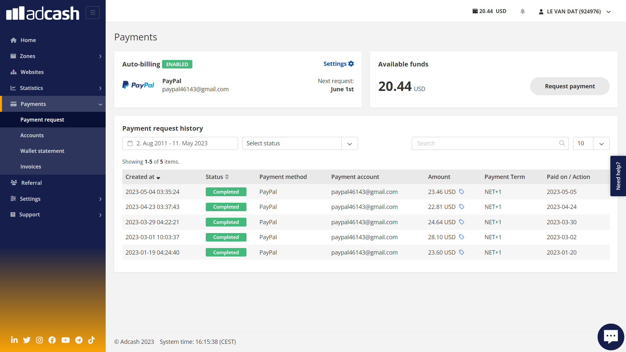The height and width of the screenshot is (352, 626).
Task: Open the Select status dropdown
Action: pyautogui.click(x=300, y=143)
